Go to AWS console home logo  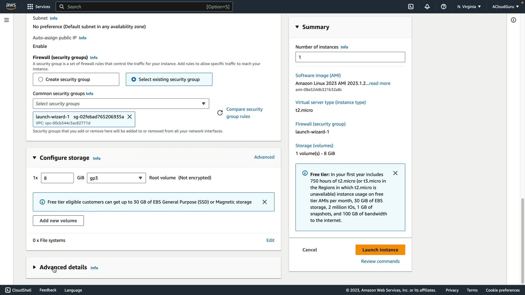point(11,6)
